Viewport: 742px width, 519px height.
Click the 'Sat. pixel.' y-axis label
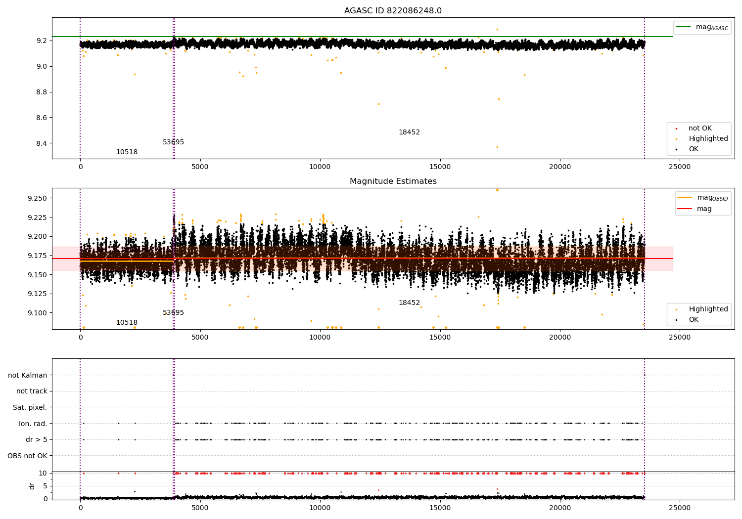coord(30,408)
